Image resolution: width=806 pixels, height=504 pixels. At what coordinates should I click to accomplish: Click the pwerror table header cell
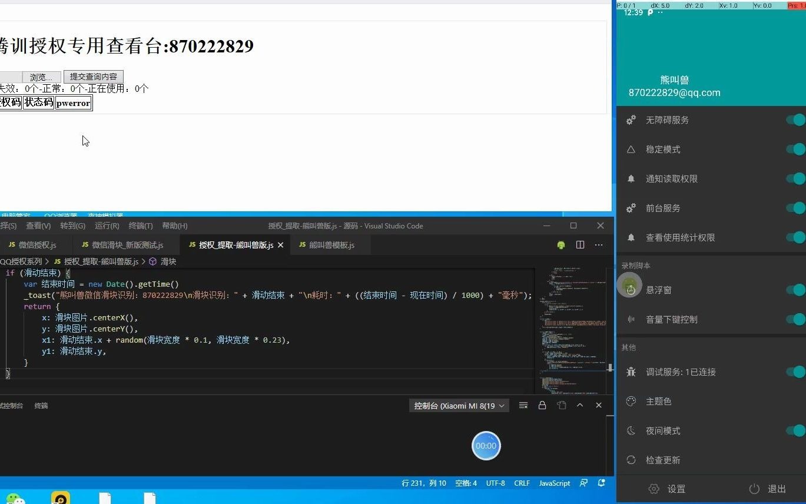click(x=74, y=103)
